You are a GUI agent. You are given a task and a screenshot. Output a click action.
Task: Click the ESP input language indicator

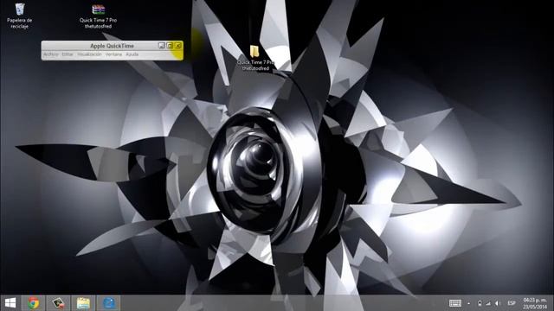click(512, 303)
